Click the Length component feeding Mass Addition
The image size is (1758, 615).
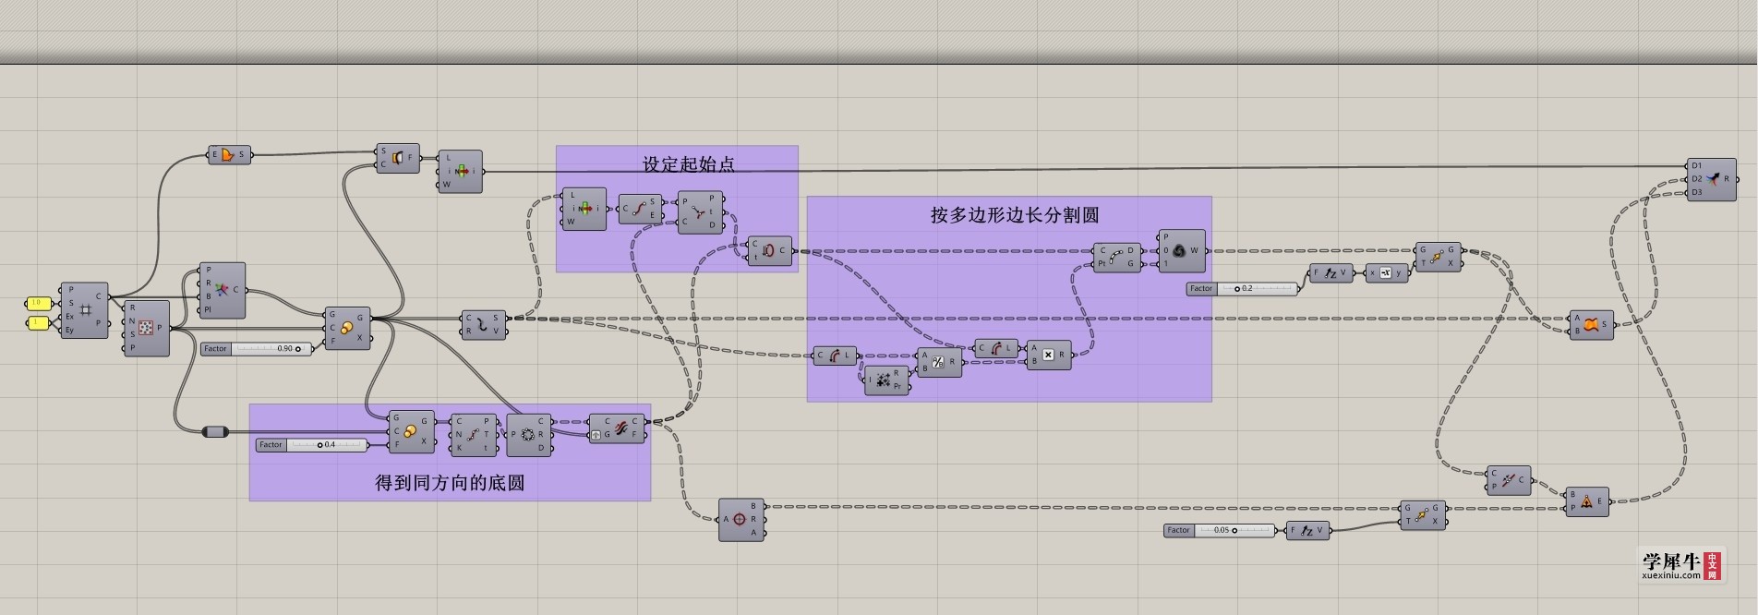click(x=836, y=355)
